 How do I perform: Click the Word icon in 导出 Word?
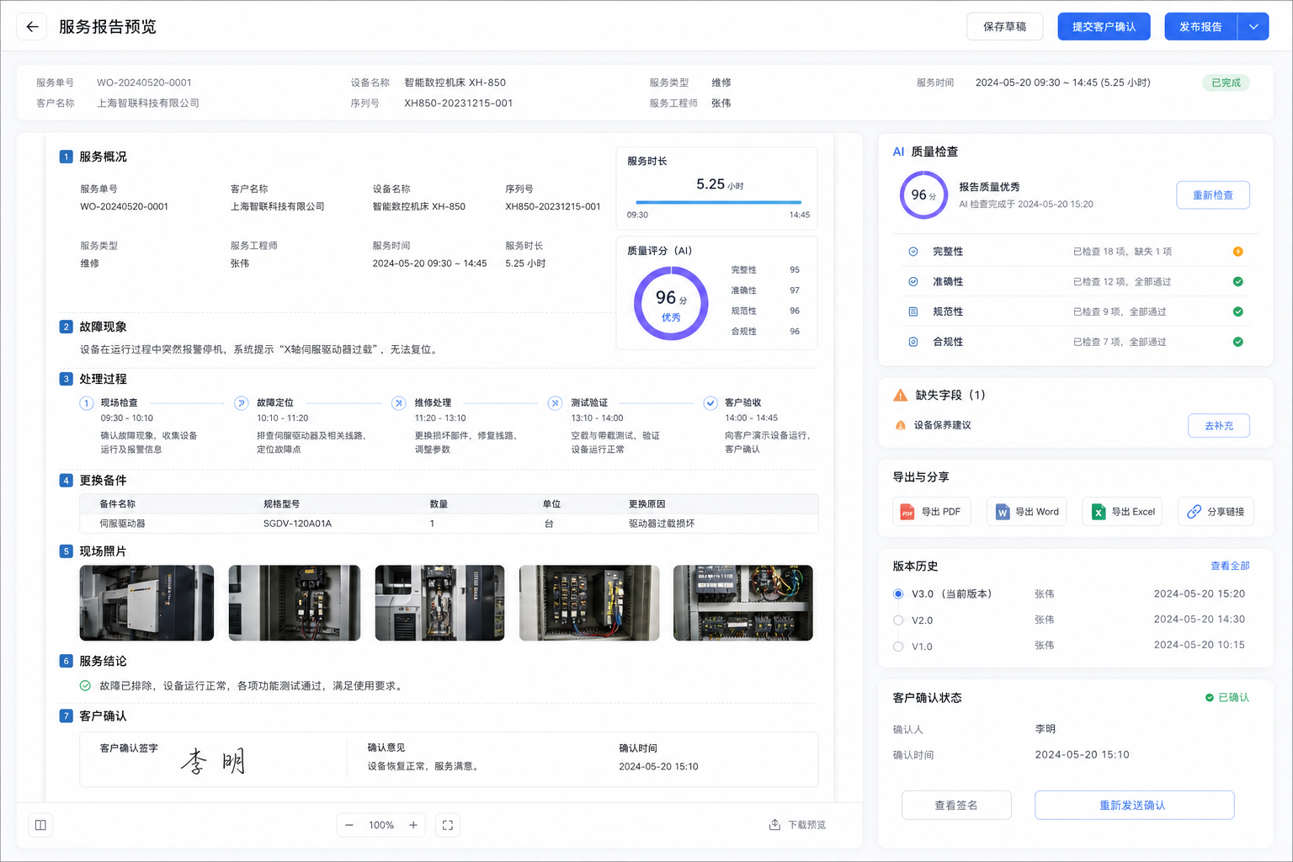[1003, 512]
